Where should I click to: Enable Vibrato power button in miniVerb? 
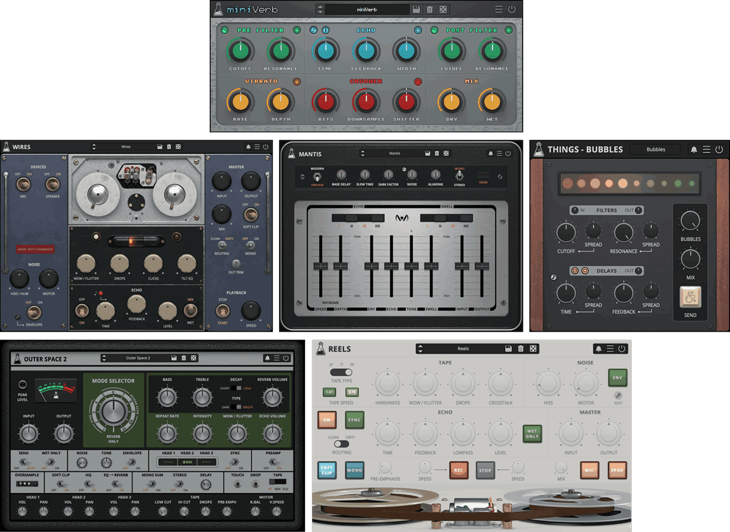tap(297, 82)
